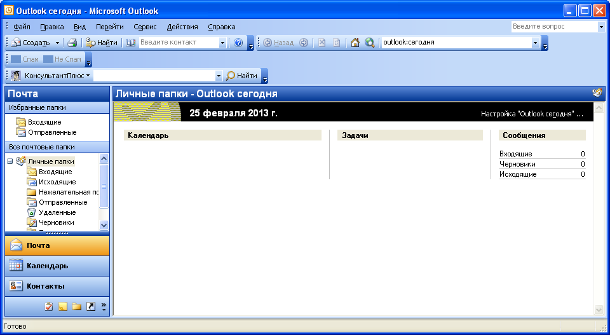Expand the address bar dropdown arrow

[x=535, y=43]
